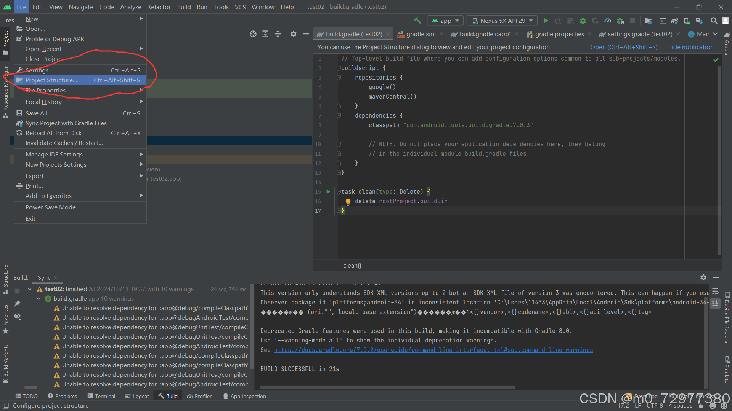Toggle the eye view filter in Build panel

pyautogui.click(x=18, y=316)
